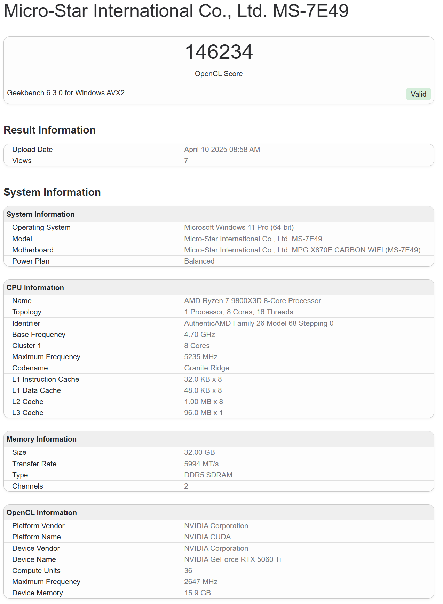Click the NVIDIA GeForce RTX 5060 Ti device name
The height and width of the screenshot is (604, 443).
[232, 559]
